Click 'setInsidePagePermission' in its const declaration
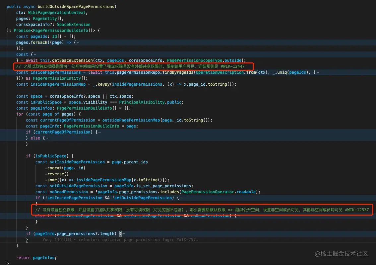This screenshot has width=376, height=265. click(x=77, y=162)
